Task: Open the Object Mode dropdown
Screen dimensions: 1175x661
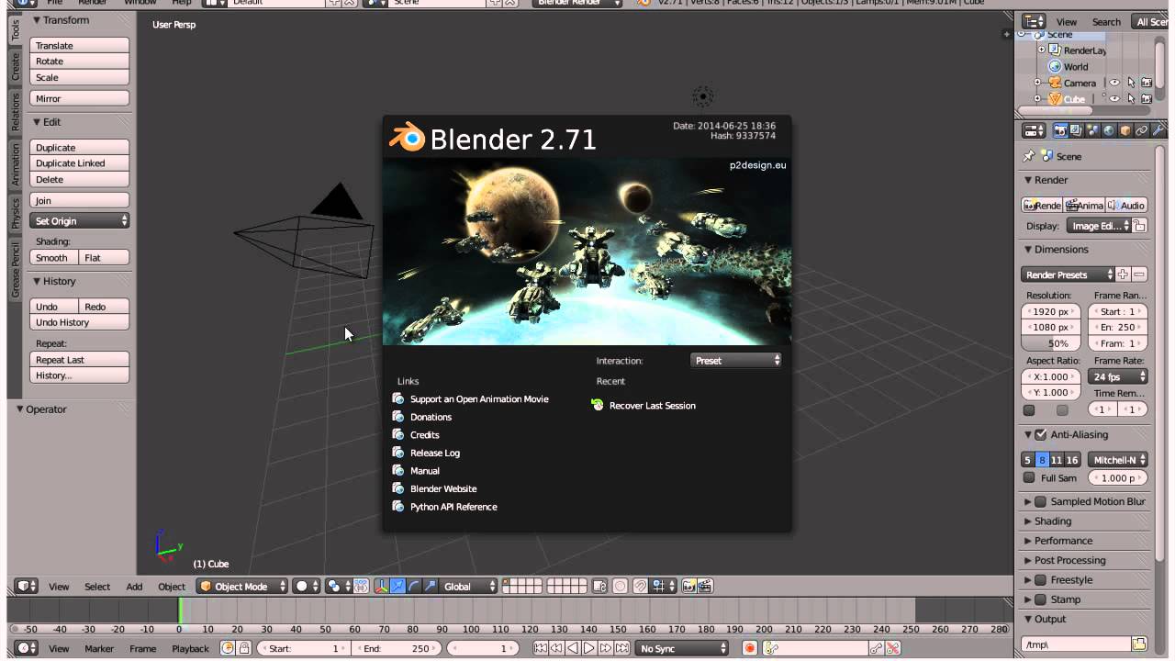Action: 243,586
